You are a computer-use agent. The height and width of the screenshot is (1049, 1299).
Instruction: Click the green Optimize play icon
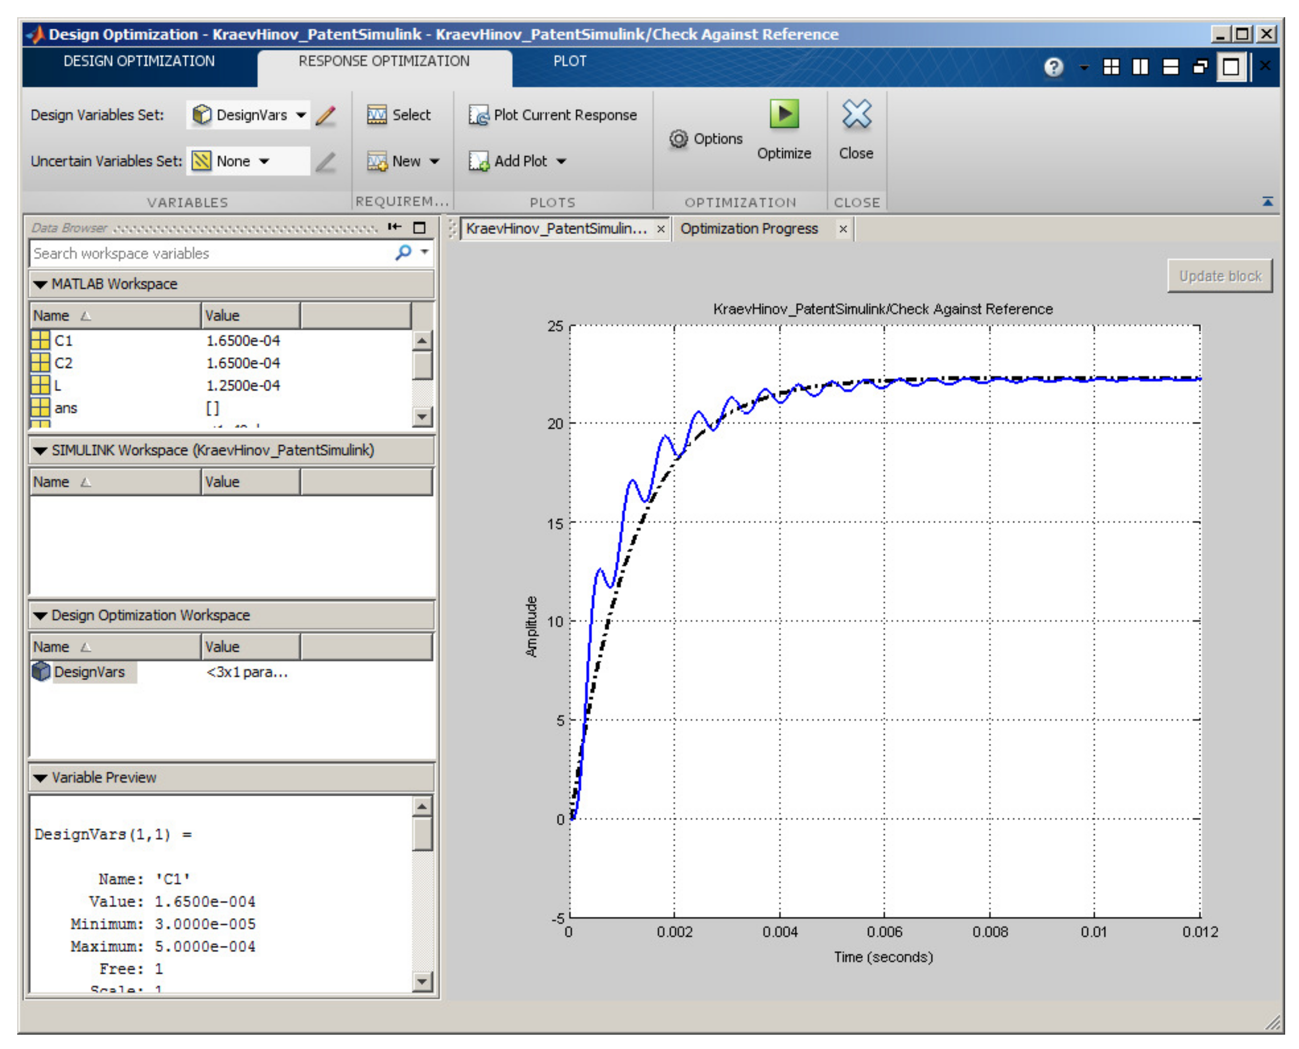click(784, 114)
